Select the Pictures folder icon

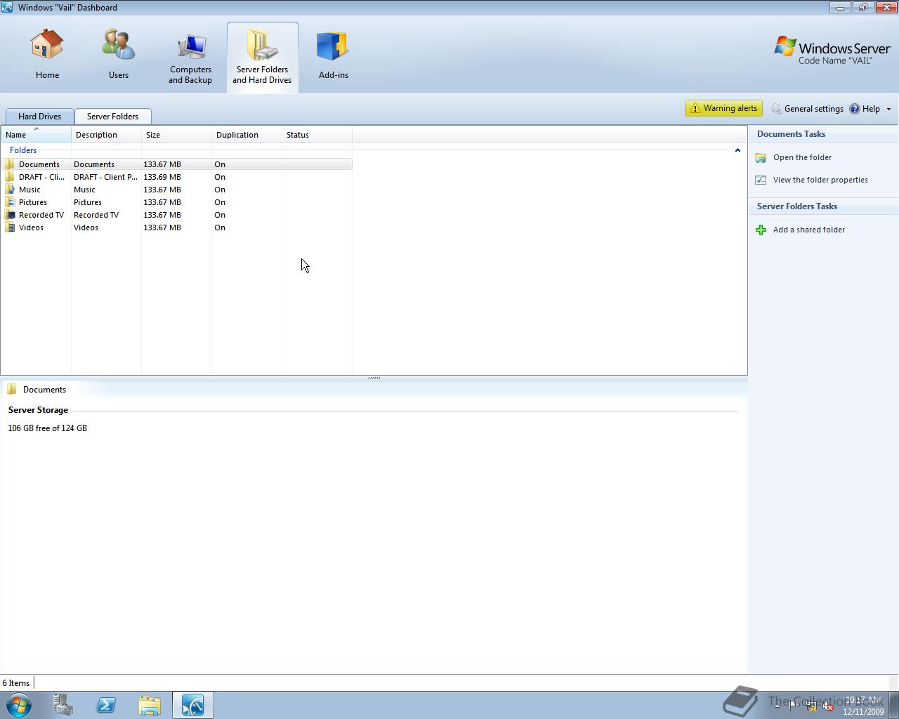(x=10, y=202)
